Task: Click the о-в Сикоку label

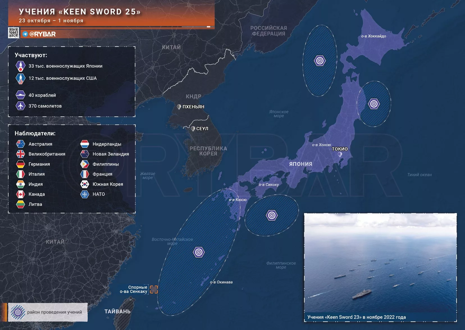Action: point(269,185)
